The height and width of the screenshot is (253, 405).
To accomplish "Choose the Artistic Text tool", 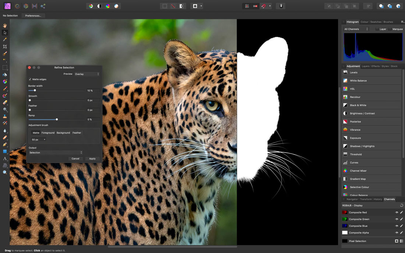I will pyautogui.click(x=5, y=158).
